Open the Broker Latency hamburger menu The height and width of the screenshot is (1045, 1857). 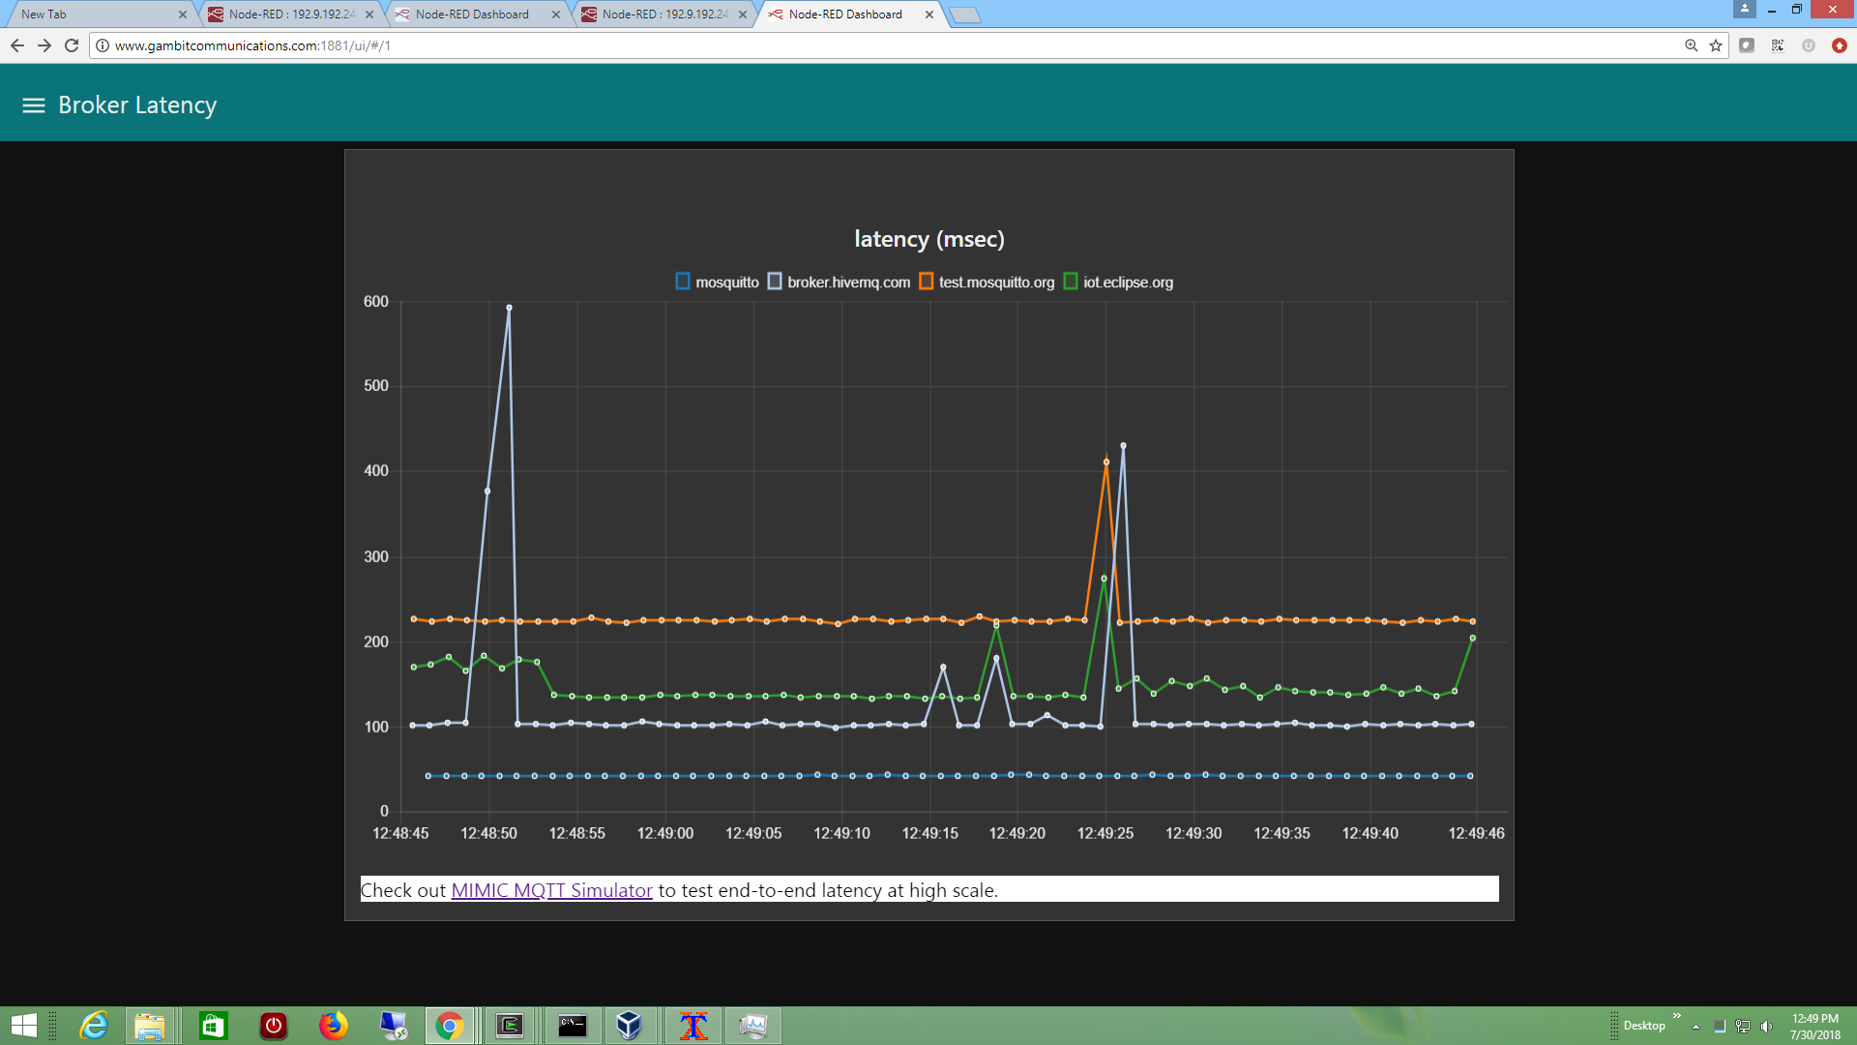(34, 105)
